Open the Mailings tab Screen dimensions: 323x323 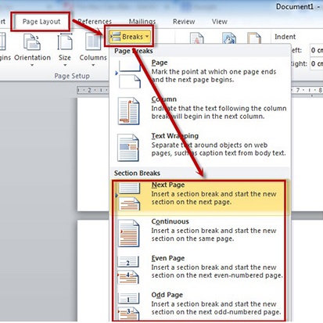142,22
